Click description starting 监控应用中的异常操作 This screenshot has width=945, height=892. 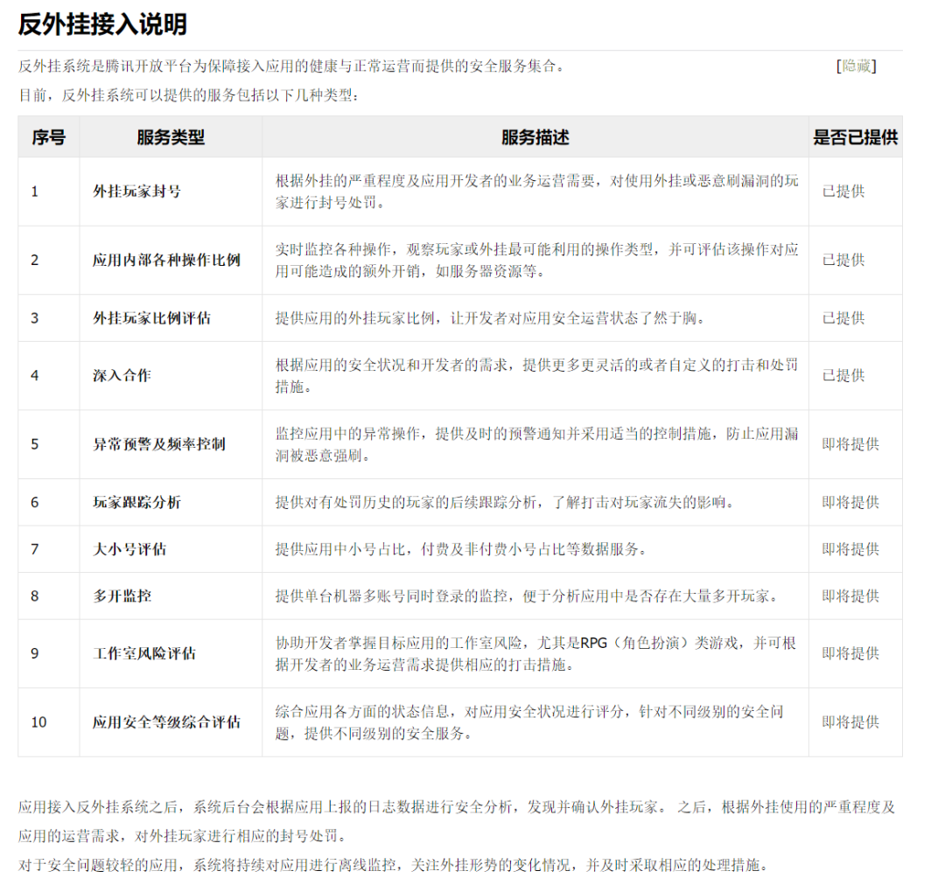[536, 444]
